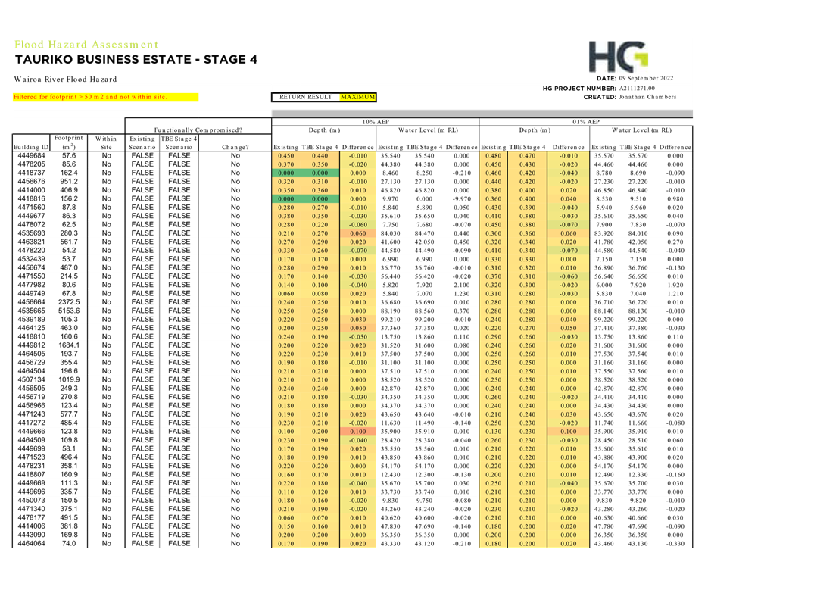The image size is (839, 593).
Task: Click the Footprint column header
Action: tap(69, 142)
